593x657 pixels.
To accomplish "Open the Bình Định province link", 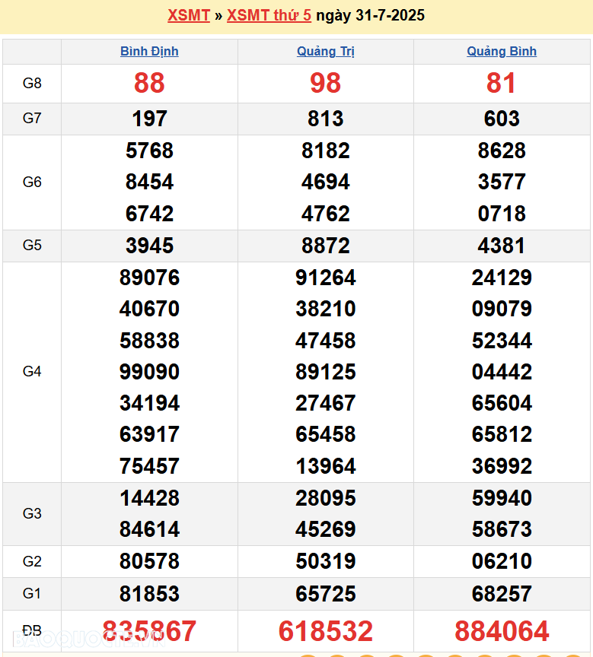I will click(x=149, y=52).
